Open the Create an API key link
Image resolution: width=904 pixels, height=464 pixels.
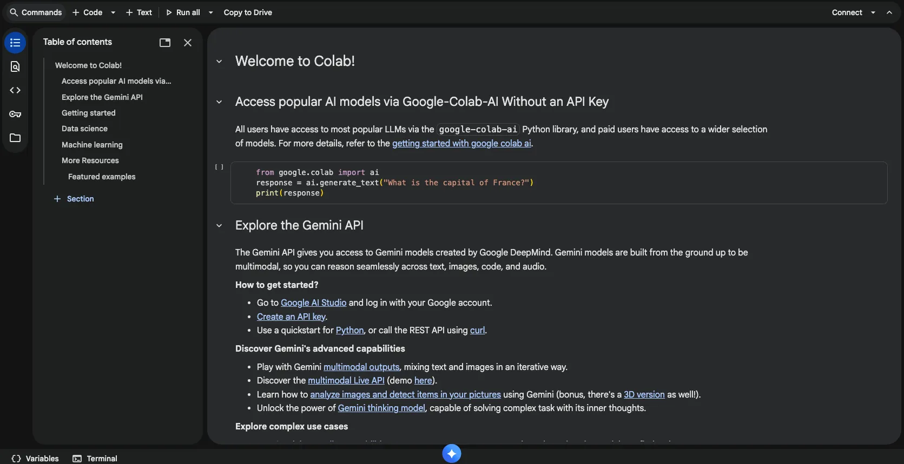click(291, 317)
